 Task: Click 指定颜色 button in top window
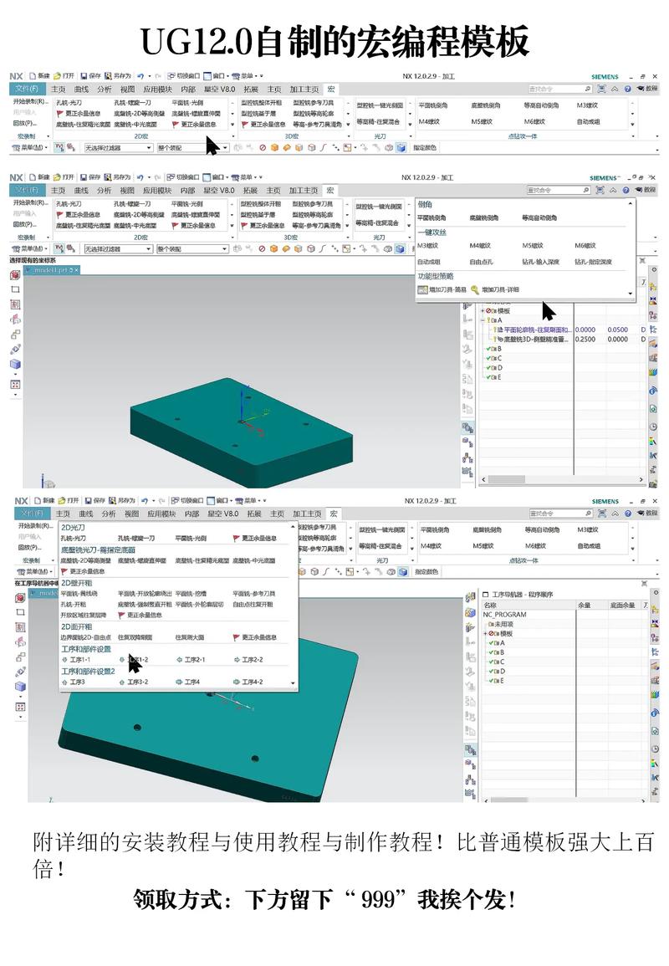point(425,148)
